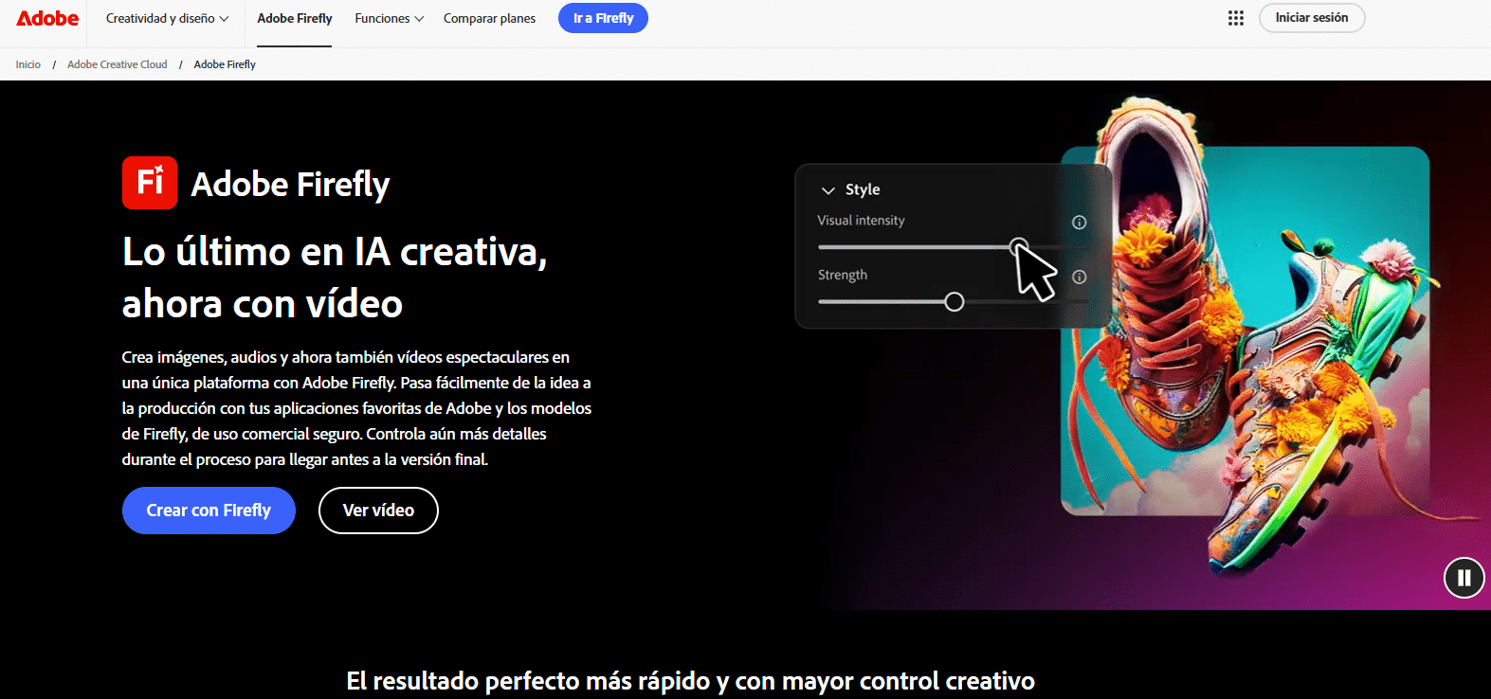
Task: Click the red Firefly Fi app icon
Action: click(x=150, y=183)
